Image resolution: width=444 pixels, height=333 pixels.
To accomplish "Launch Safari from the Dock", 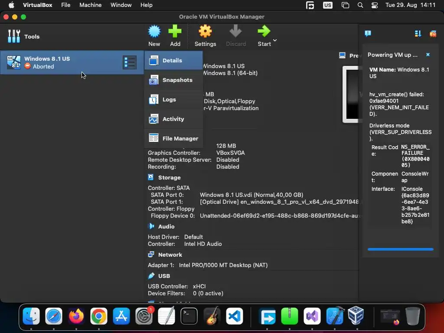I will (x=53, y=316).
